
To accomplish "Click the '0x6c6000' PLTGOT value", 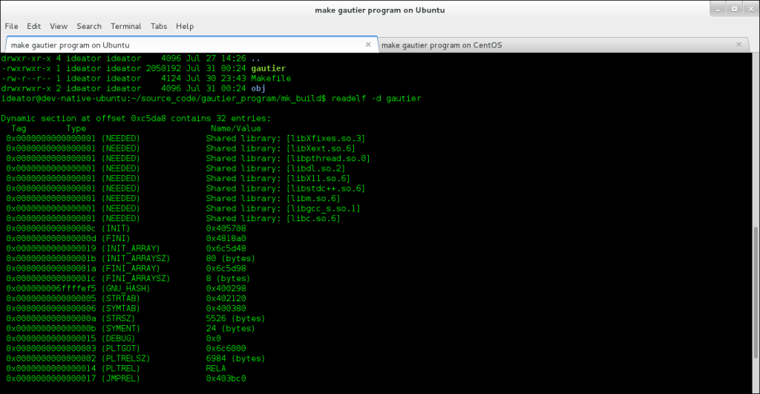I will tap(226, 349).
